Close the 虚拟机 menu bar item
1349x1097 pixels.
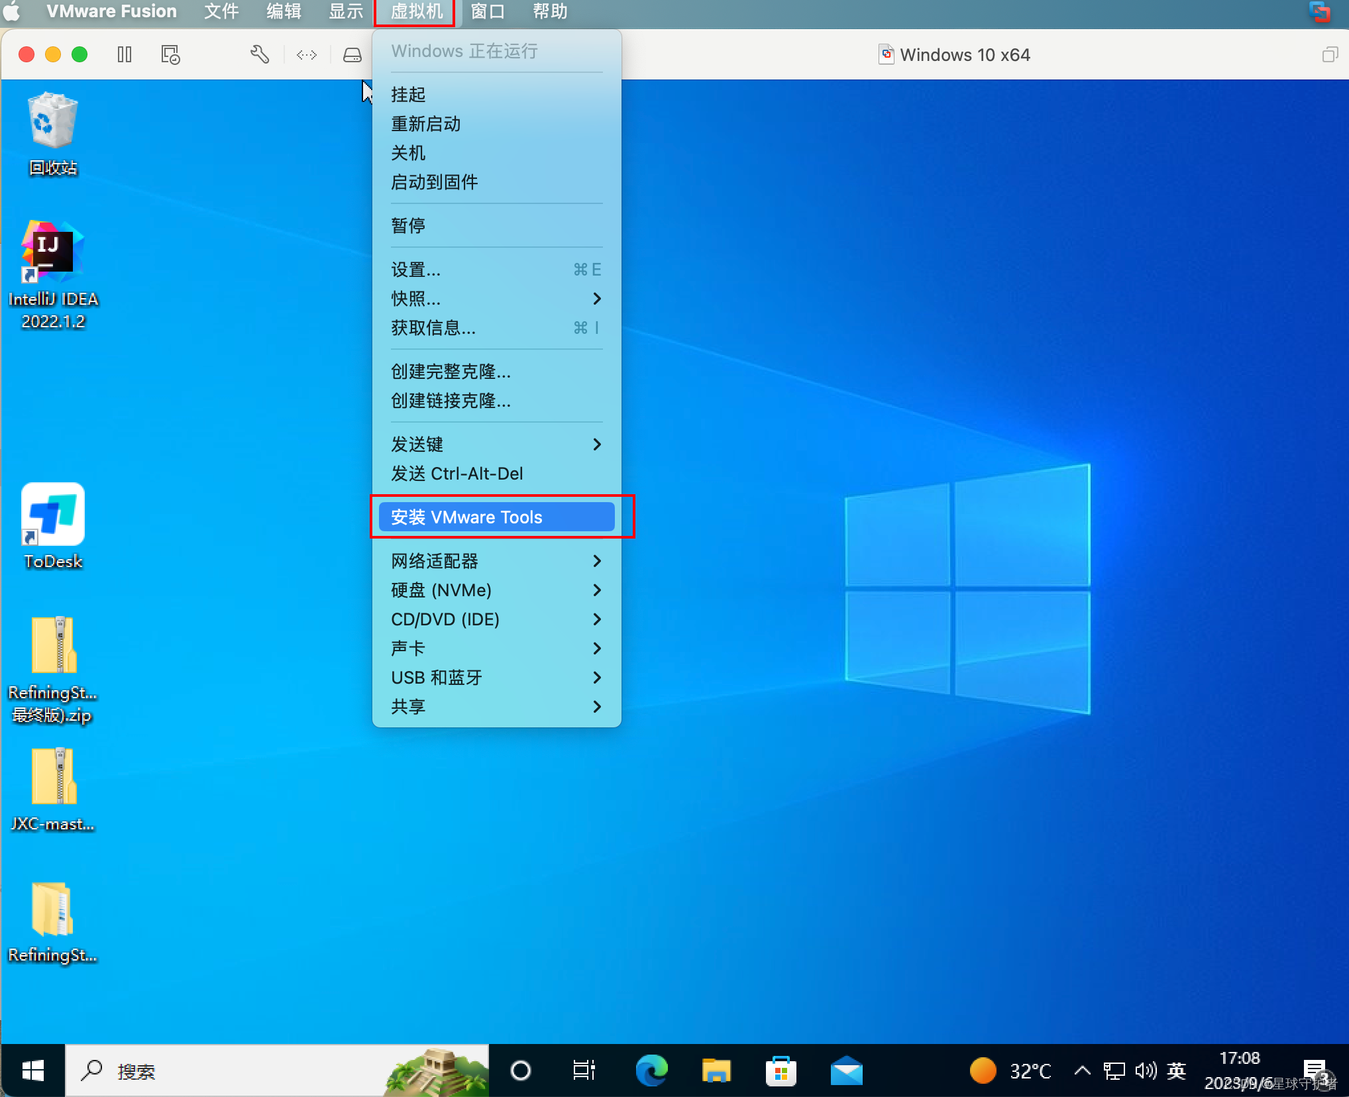pyautogui.click(x=415, y=11)
